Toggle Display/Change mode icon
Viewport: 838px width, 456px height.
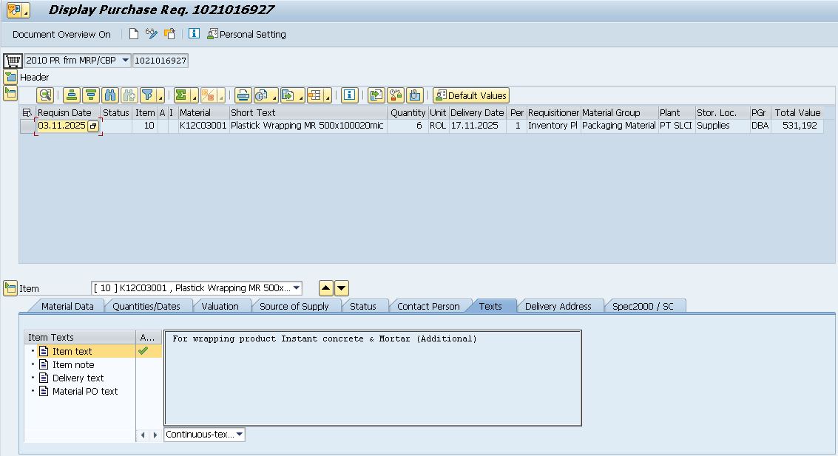coord(152,34)
